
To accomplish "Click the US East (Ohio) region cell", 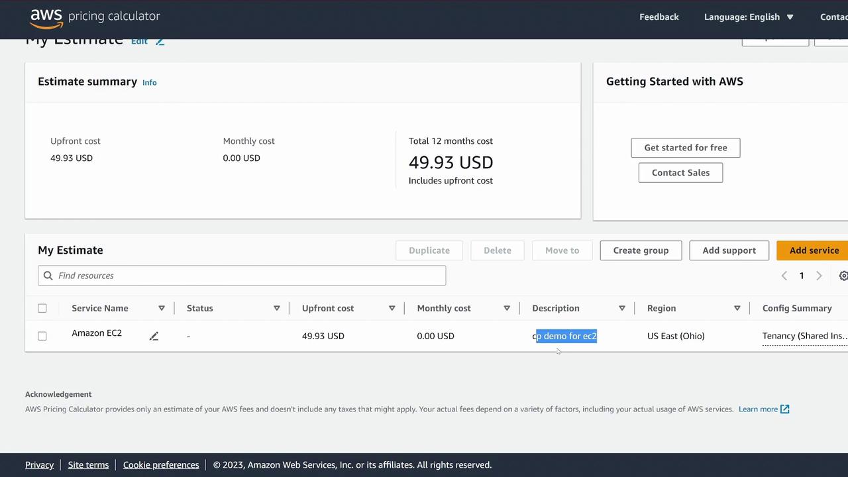I will 676,336.
